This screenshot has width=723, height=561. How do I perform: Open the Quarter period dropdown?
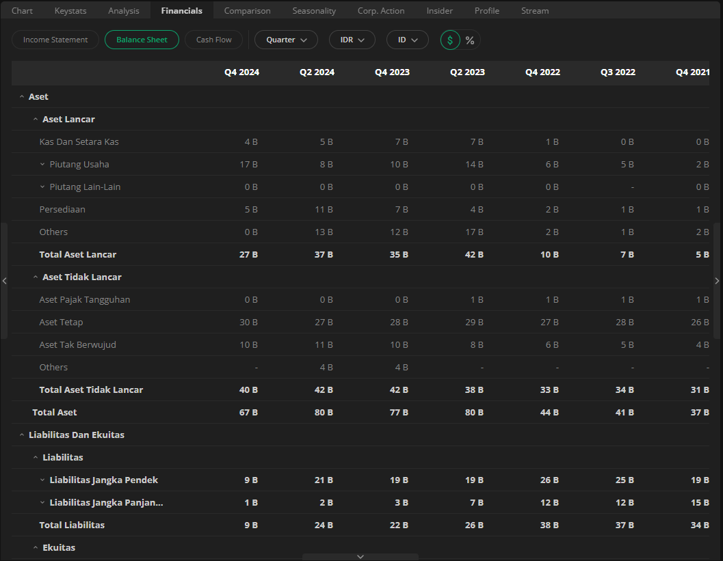[286, 40]
